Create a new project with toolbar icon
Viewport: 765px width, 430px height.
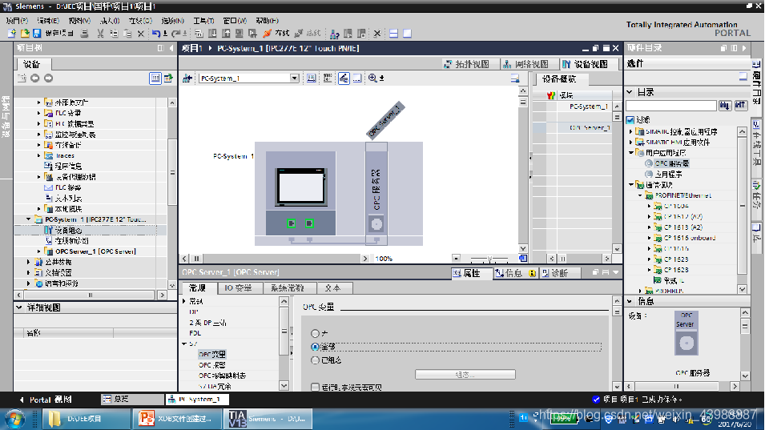pyautogui.click(x=12, y=34)
